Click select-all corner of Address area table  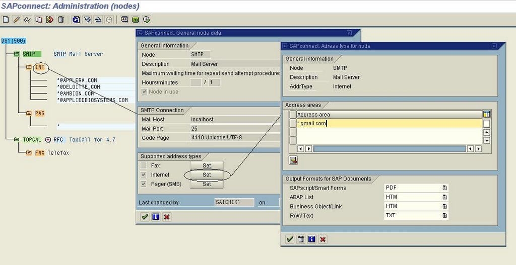tap(293, 114)
